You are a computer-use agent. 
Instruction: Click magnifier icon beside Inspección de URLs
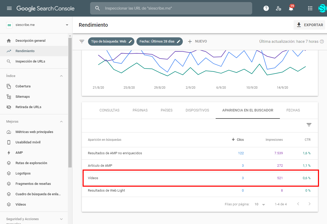click(x=9, y=61)
